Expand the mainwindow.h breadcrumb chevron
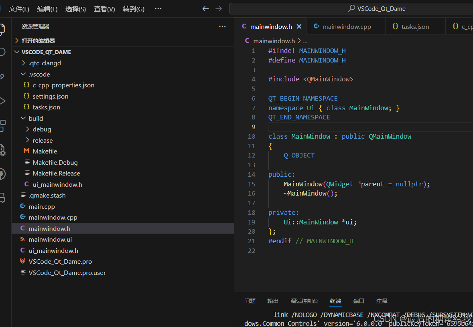 [299, 41]
